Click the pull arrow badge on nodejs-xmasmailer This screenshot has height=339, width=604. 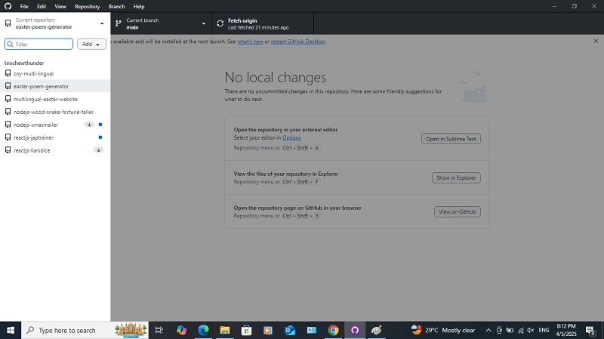89,125
